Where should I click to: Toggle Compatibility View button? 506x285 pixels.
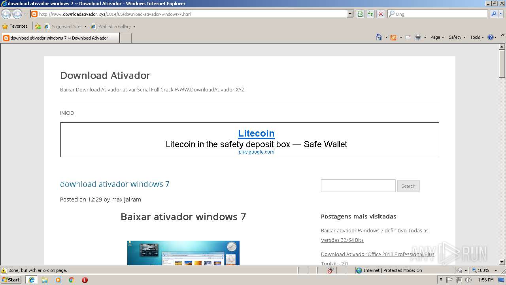coord(360,14)
